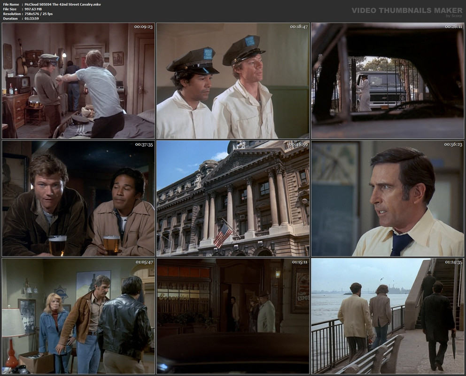Click the timestamp '00:56:23'

click(x=453, y=144)
